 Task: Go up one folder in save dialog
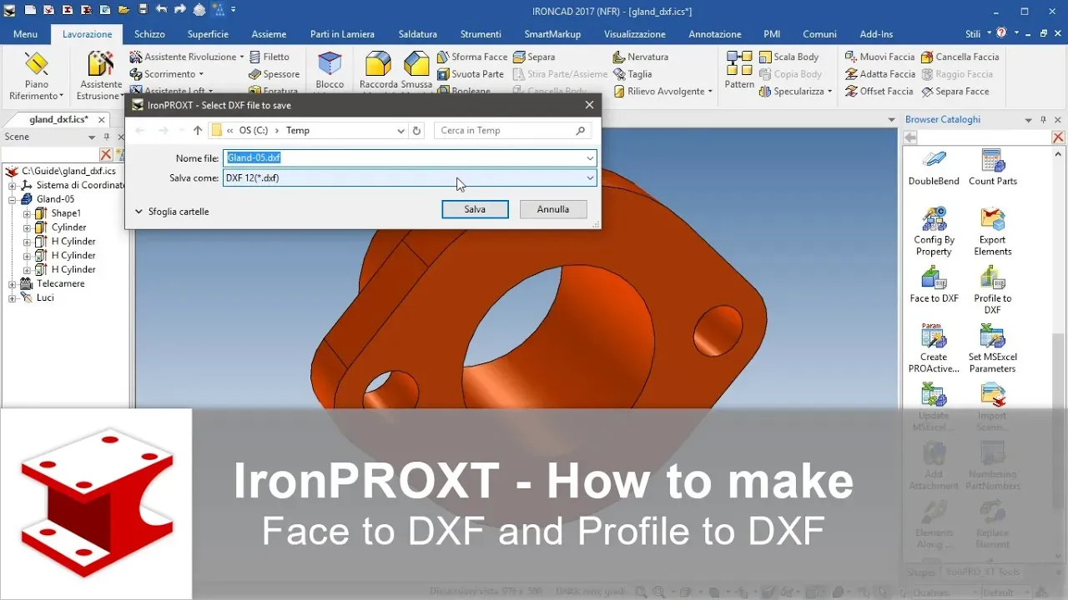[198, 131]
